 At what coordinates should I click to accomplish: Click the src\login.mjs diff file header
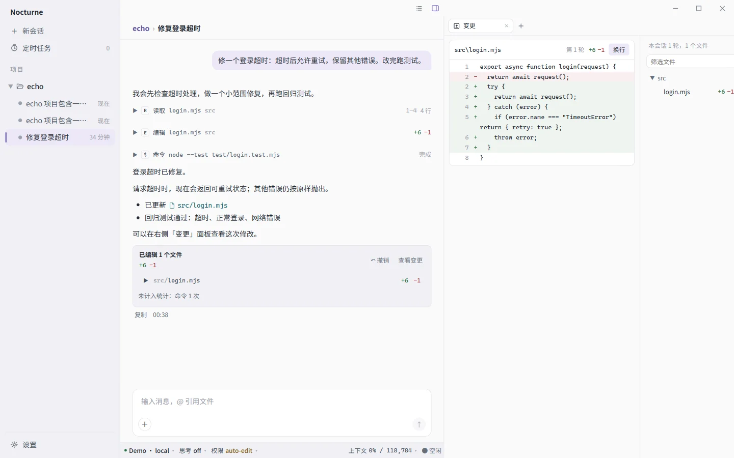478,50
